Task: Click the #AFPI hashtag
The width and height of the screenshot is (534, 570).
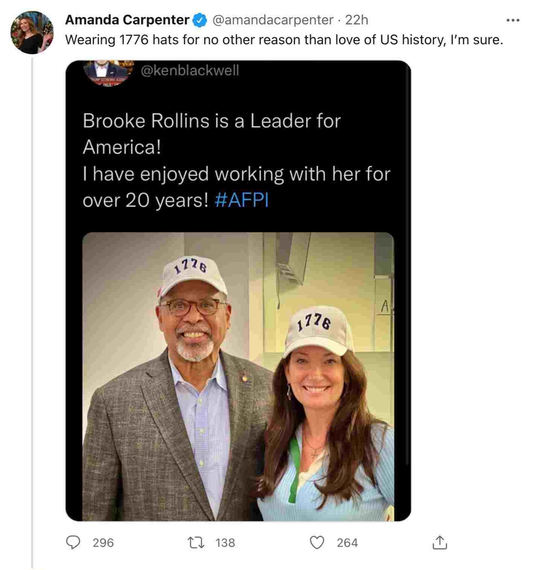Action: [242, 200]
